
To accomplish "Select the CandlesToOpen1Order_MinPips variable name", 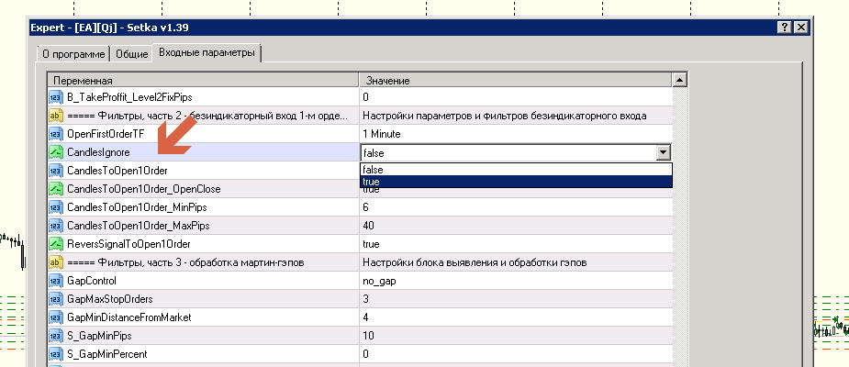I will (137, 207).
